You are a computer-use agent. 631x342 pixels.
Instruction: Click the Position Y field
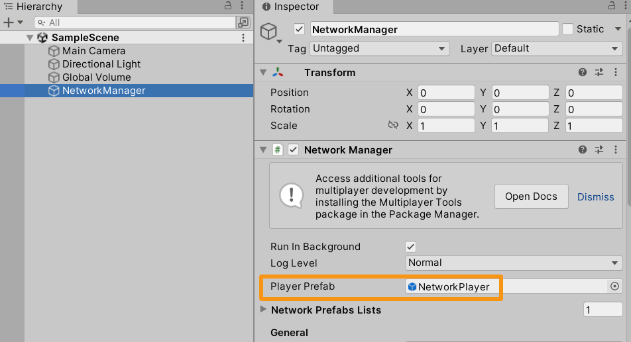pyautogui.click(x=520, y=93)
